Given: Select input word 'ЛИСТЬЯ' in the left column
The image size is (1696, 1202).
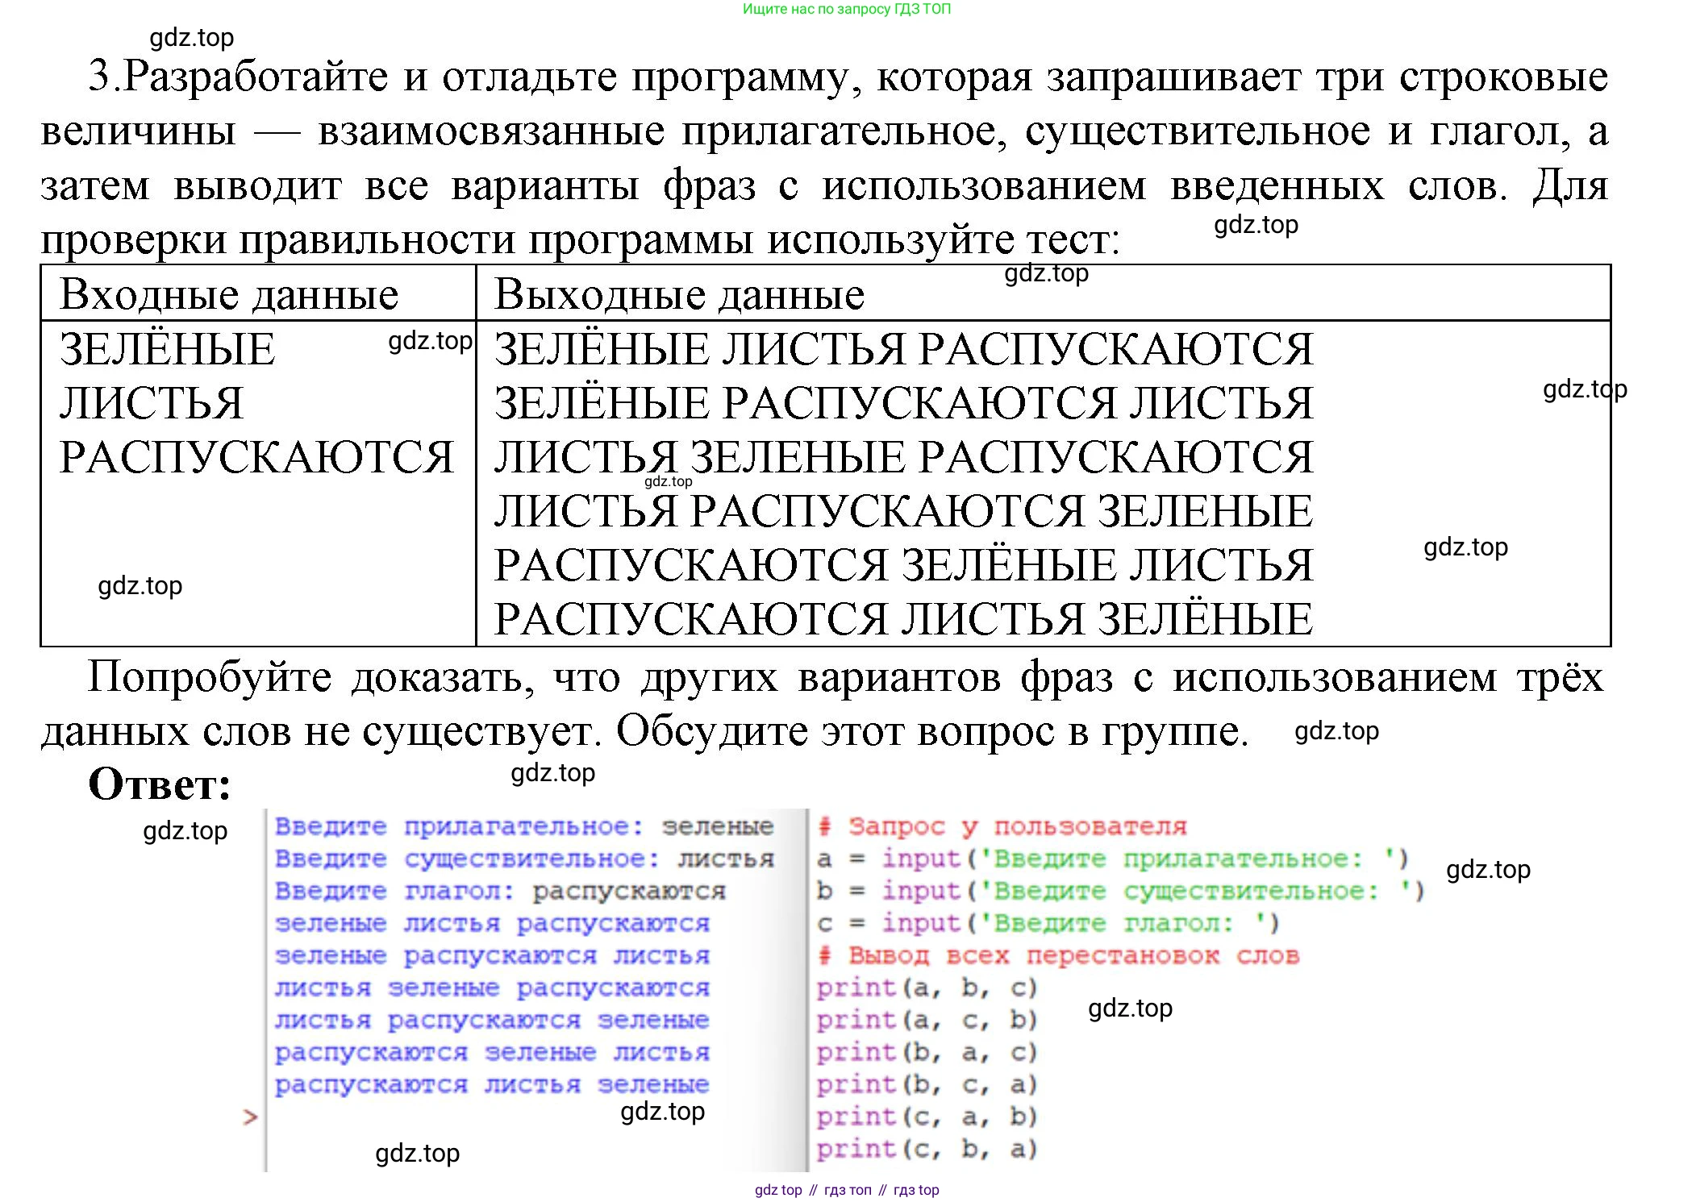Looking at the screenshot, I should [151, 403].
